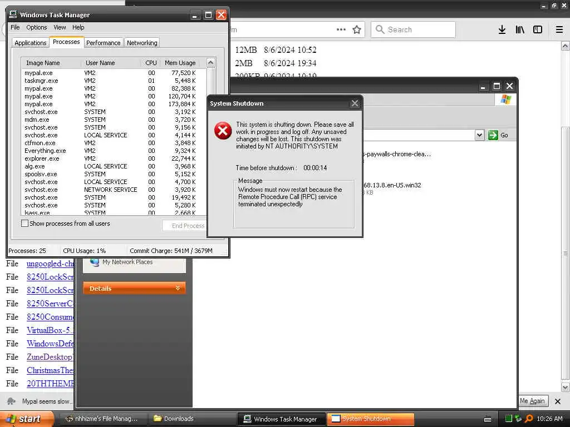
Task: Click red error icon in System Shutdown
Action: (223, 131)
